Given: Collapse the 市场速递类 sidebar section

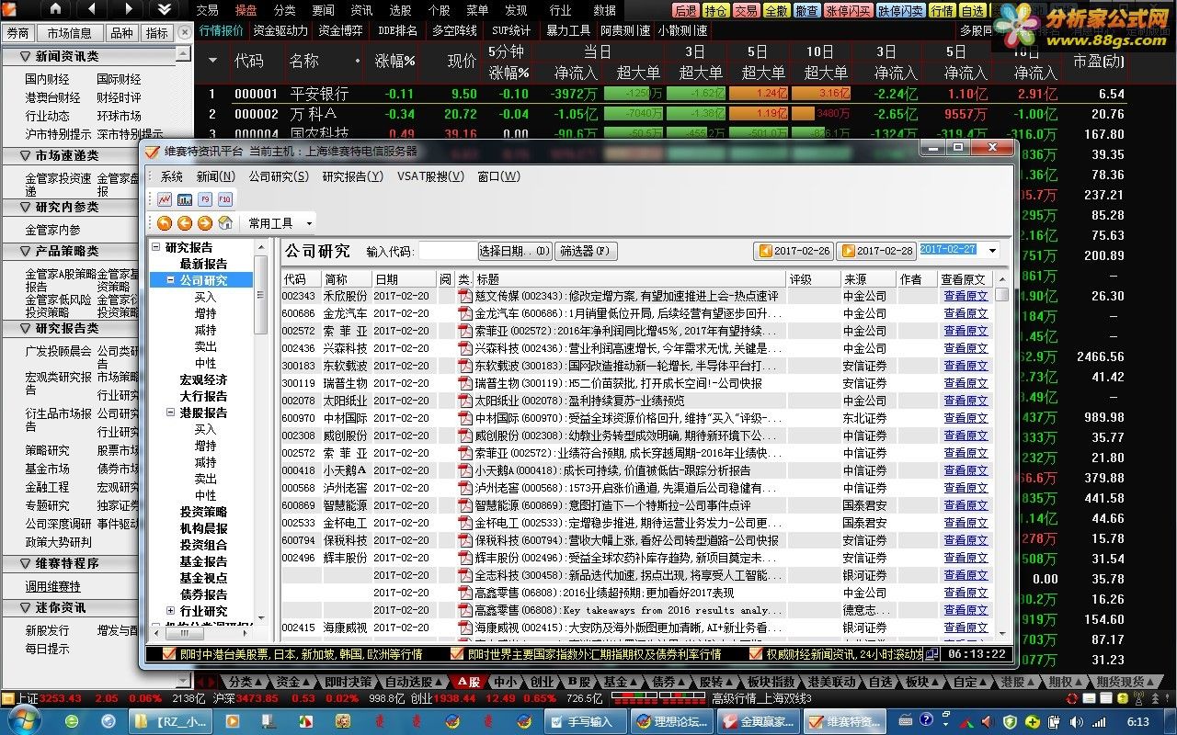Looking at the screenshot, I should [25, 156].
